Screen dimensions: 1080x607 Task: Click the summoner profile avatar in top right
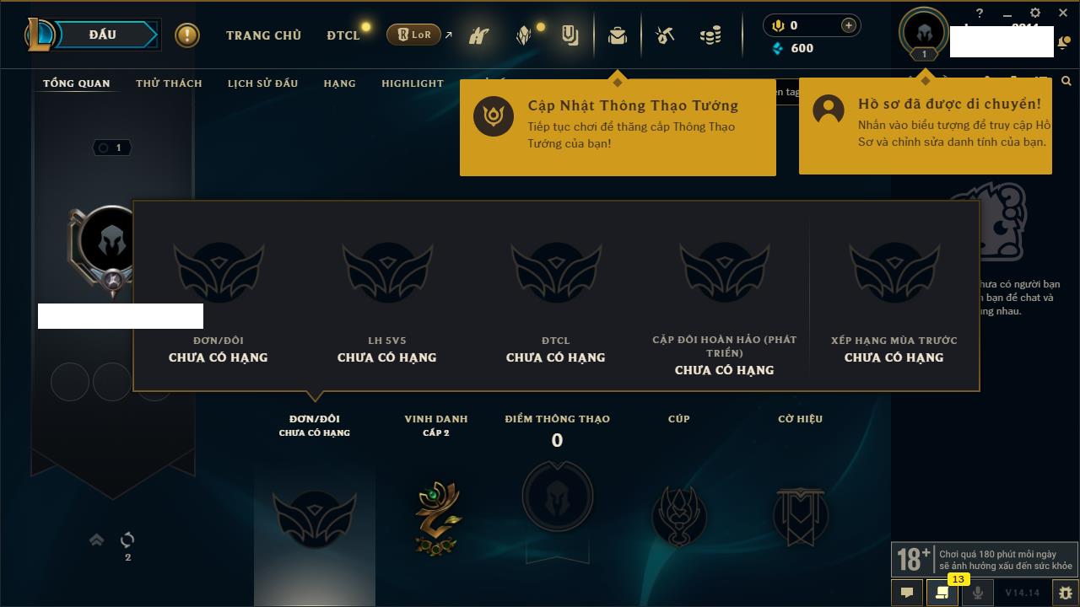(x=924, y=32)
